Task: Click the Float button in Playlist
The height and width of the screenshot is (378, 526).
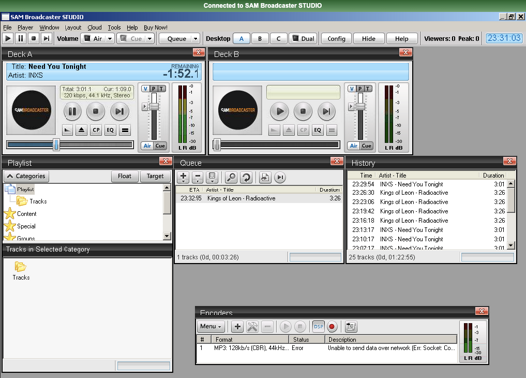Action: (124, 176)
